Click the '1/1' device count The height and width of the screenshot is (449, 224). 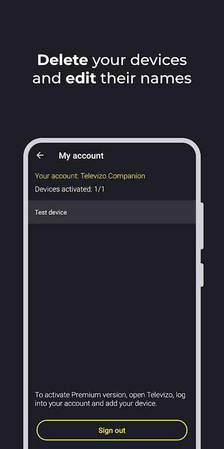99,189
